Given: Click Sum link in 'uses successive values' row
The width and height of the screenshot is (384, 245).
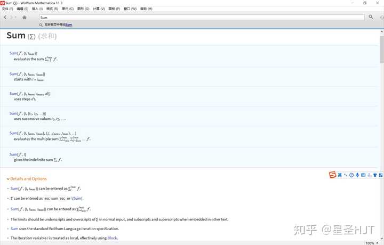Looking at the screenshot, I should point(13,113).
